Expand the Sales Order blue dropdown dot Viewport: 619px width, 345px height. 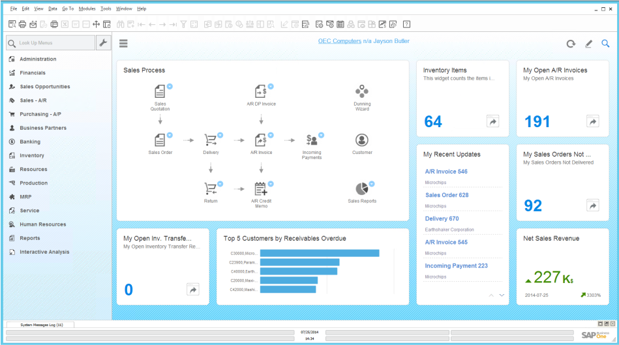[170, 135]
